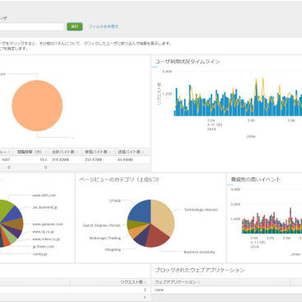Click the Business/Economy label
Image resolution: width=302 pixels, height=302 pixels.
tap(199, 252)
